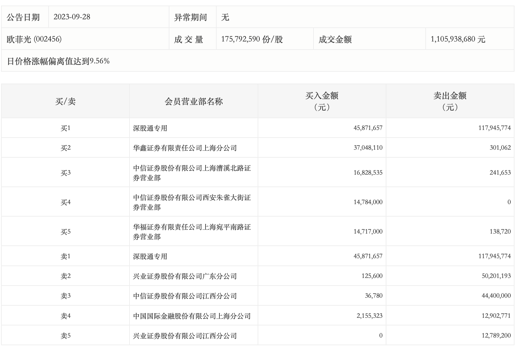Select 兴业证券股份有限公司广东分公司 entry
518x348 pixels.
pyautogui.click(x=185, y=276)
